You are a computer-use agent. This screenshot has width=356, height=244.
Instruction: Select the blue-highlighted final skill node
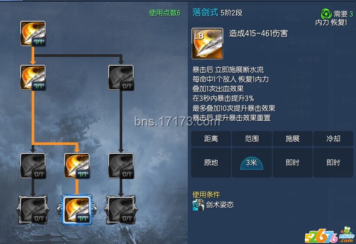pyautogui.click(x=77, y=210)
